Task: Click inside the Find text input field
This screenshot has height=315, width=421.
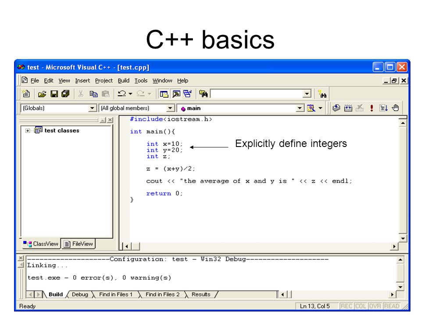Action: click(257, 94)
